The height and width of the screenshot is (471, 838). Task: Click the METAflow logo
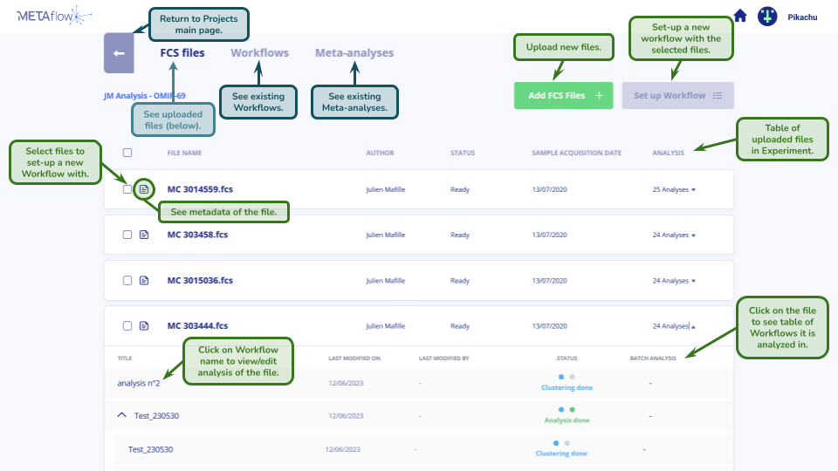[54, 15]
